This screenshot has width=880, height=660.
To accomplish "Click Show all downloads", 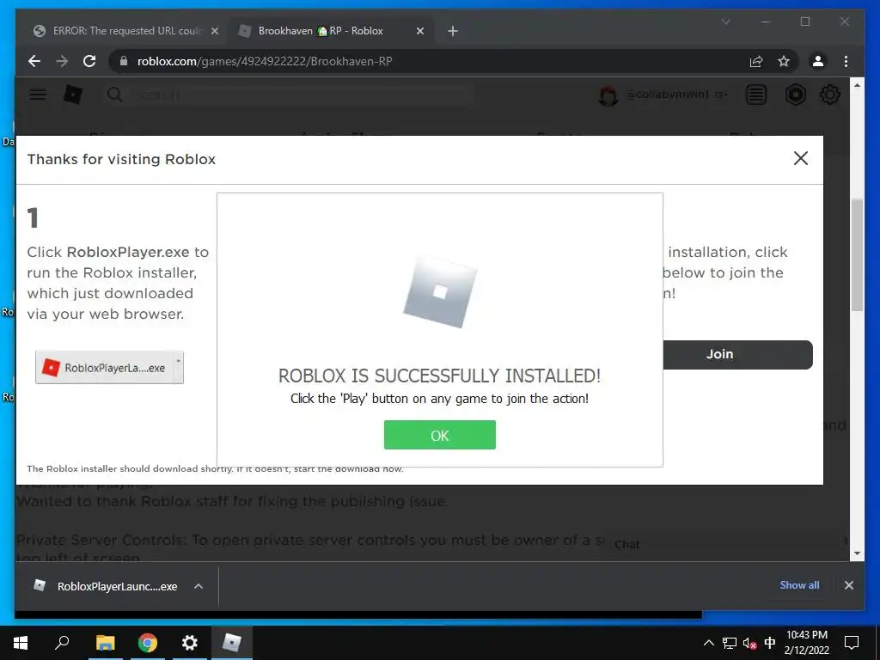I will click(x=799, y=584).
